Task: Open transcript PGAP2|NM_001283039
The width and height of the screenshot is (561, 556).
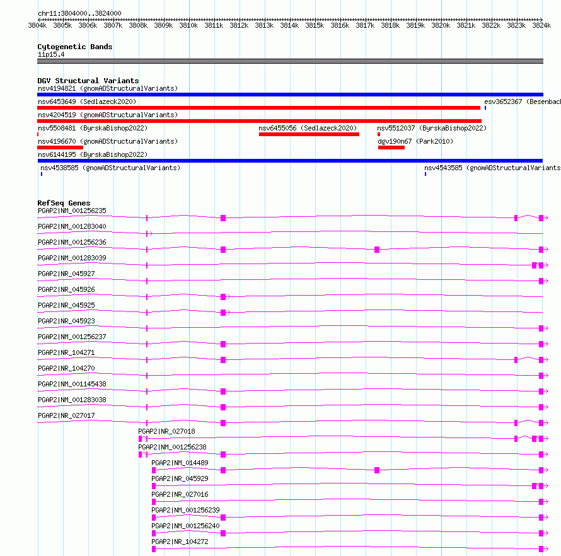Action: (x=72, y=258)
